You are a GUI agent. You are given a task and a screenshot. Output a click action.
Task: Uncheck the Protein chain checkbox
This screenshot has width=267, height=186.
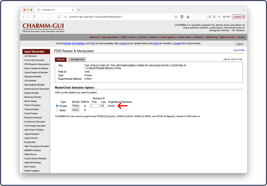pyautogui.click(x=57, y=106)
